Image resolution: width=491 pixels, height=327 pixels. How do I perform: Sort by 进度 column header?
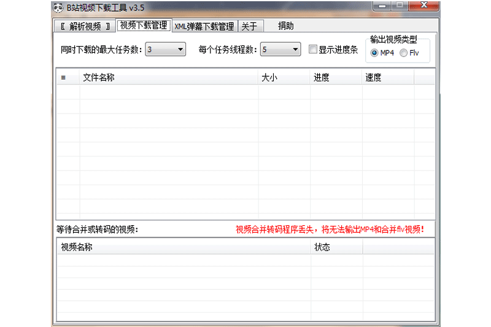336,77
